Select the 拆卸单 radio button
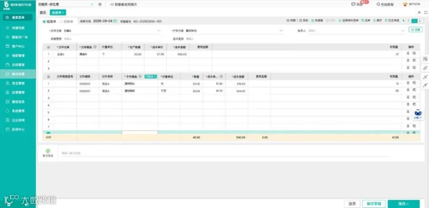429x208 pixels. (61, 21)
